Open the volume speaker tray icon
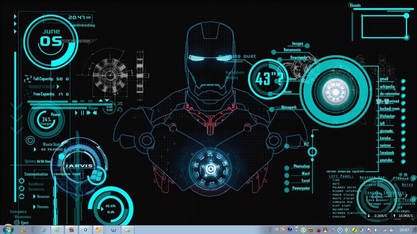Image resolution: width=417 pixels, height=234 pixels. pyautogui.click(x=376, y=230)
